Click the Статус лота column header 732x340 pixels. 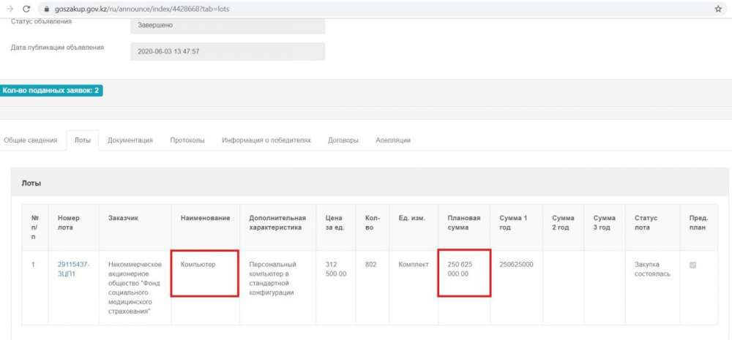(646, 222)
